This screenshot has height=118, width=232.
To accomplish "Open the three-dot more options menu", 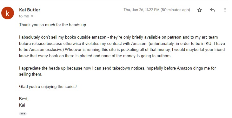I will pos(225,10).
